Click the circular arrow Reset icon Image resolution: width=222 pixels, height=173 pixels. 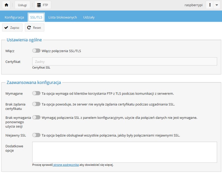[x=29, y=27]
